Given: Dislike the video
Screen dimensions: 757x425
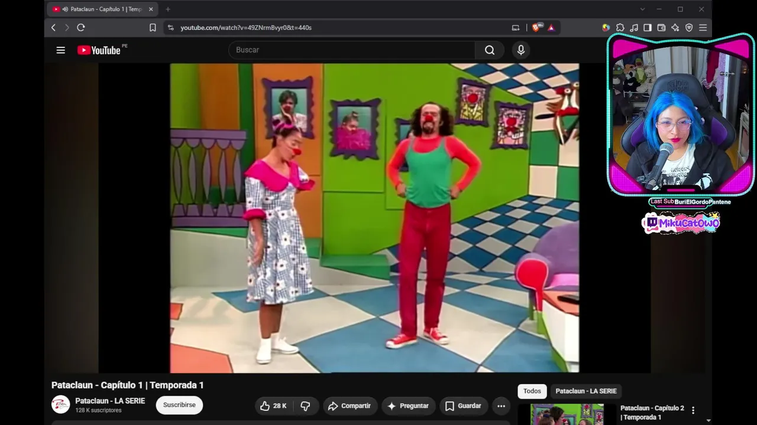Looking at the screenshot, I should click(305, 406).
